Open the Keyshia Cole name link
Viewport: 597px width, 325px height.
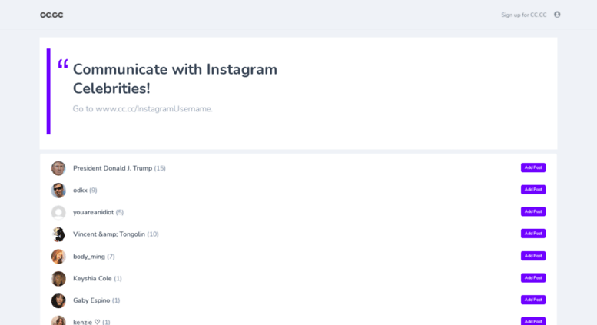(x=92, y=279)
